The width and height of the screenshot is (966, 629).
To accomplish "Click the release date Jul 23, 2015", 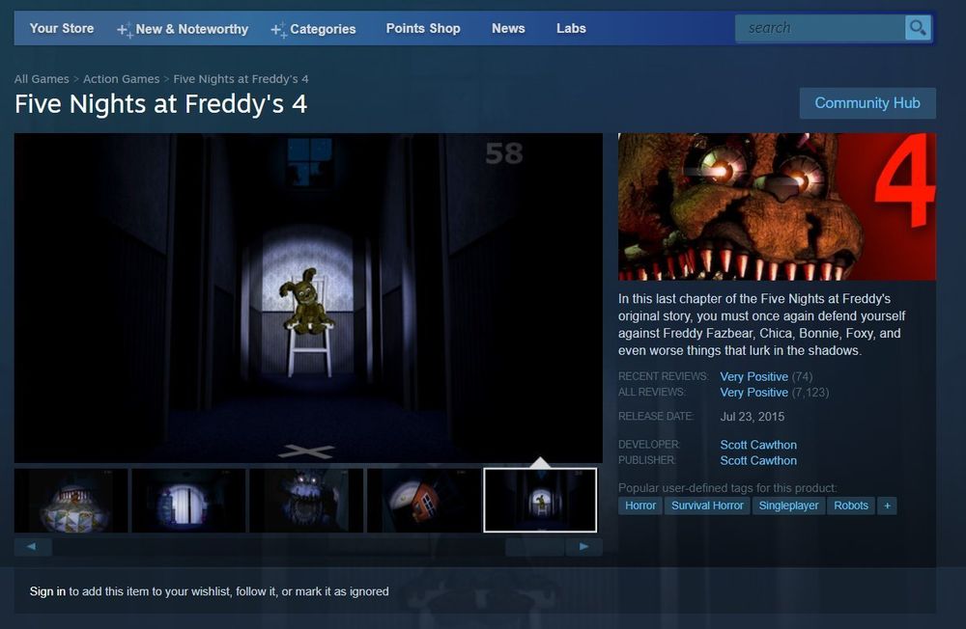I will pos(753,417).
